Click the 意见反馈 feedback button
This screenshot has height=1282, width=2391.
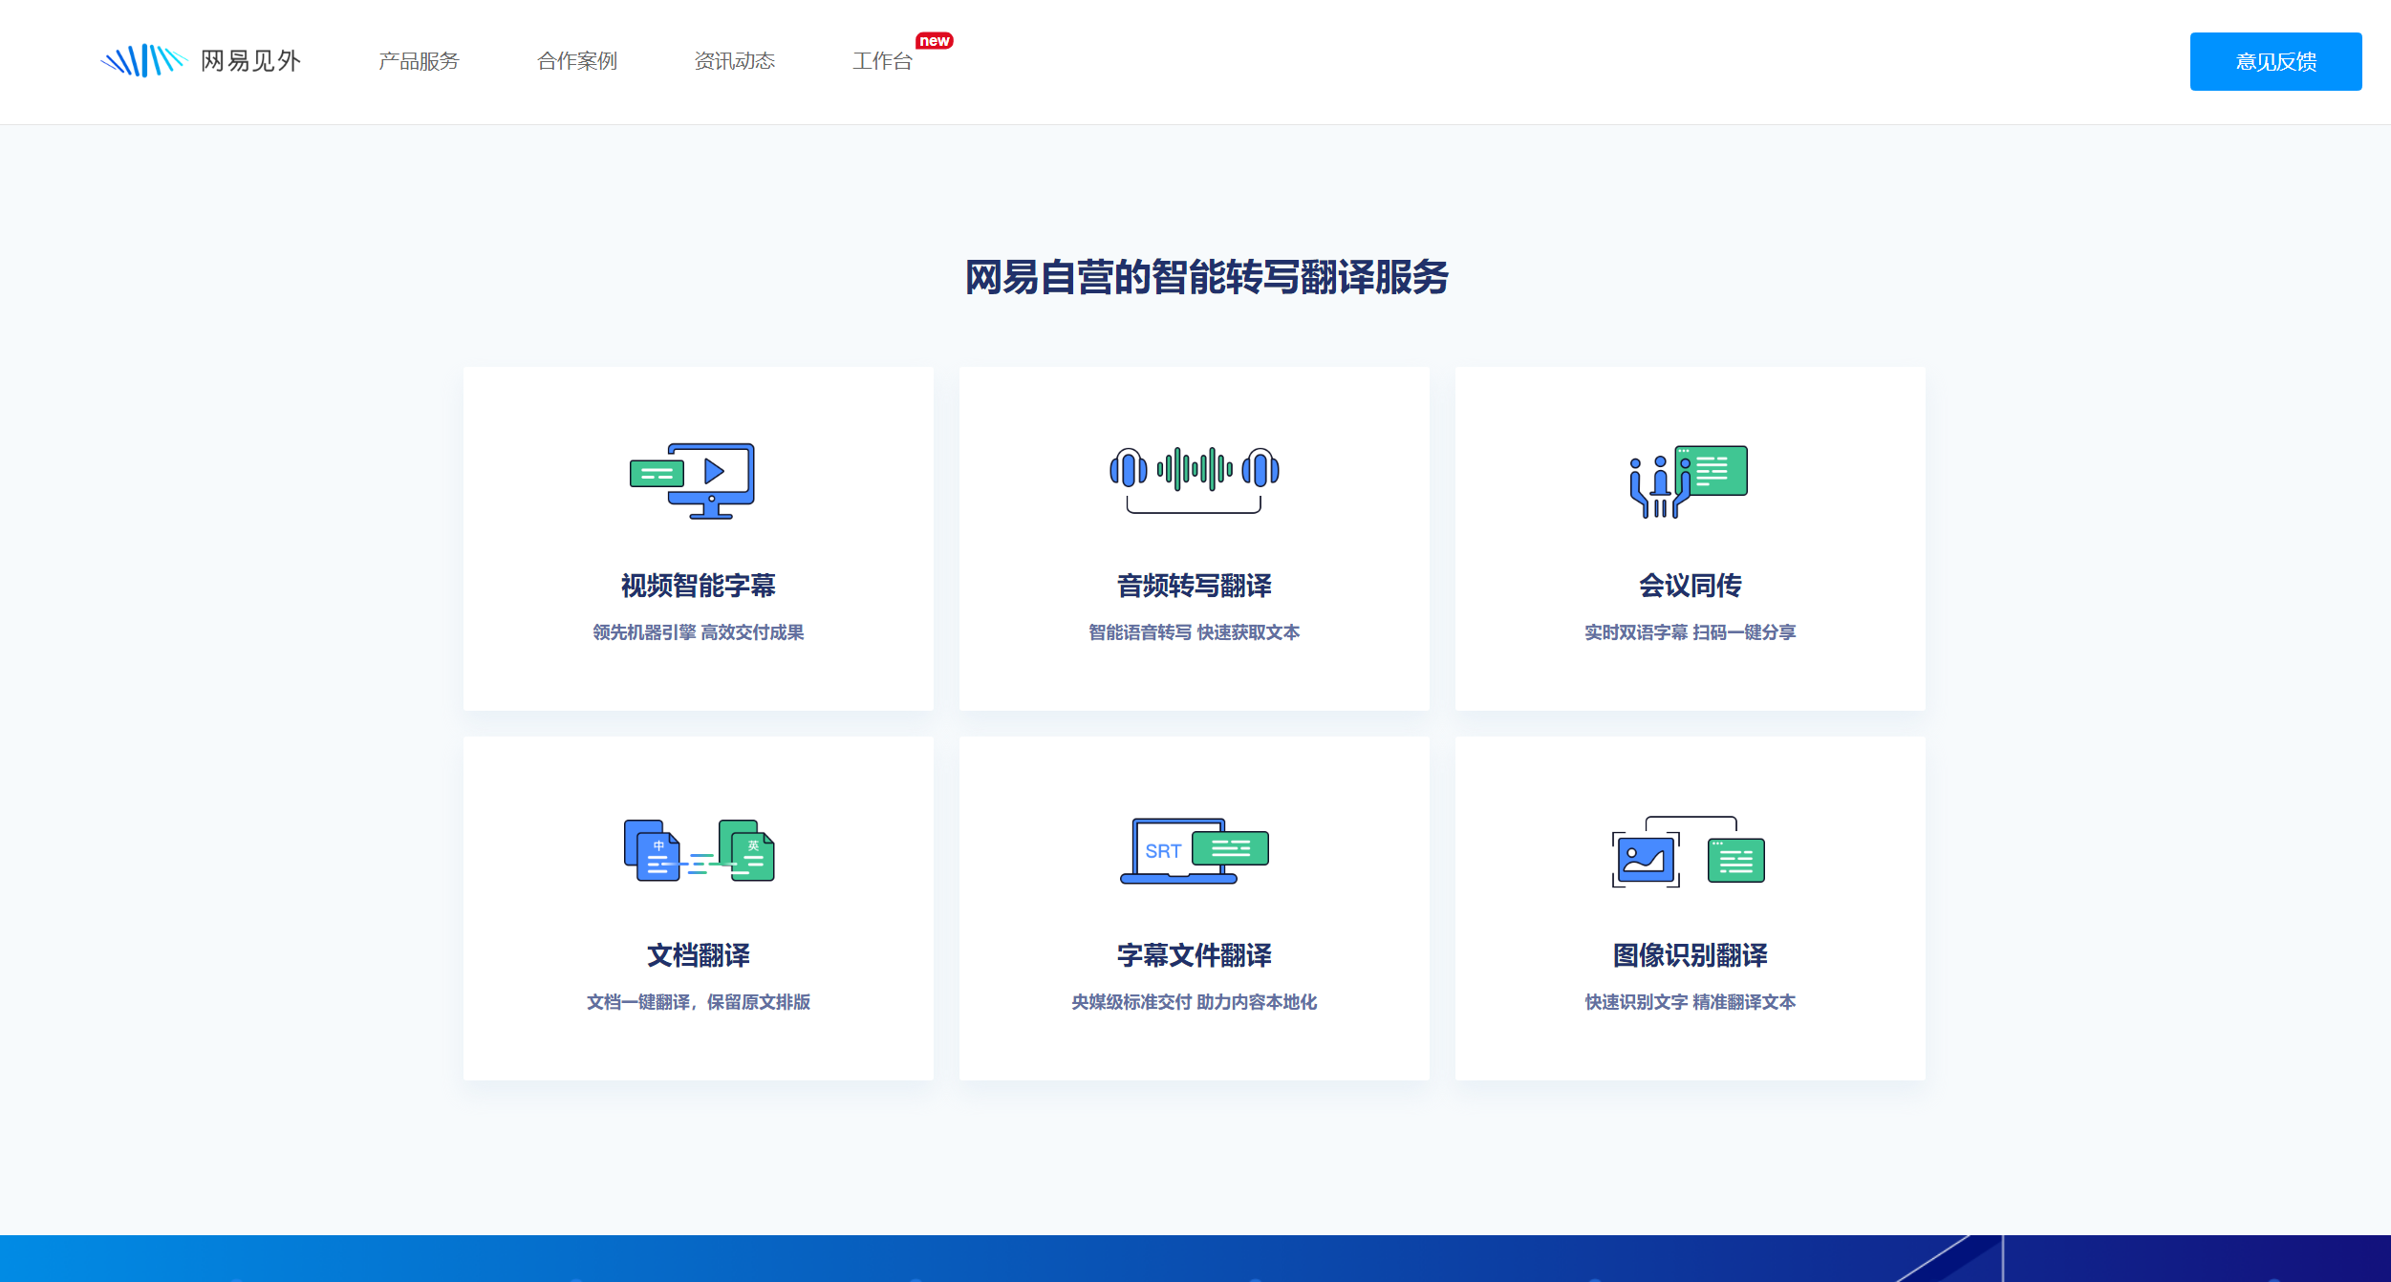(2275, 60)
